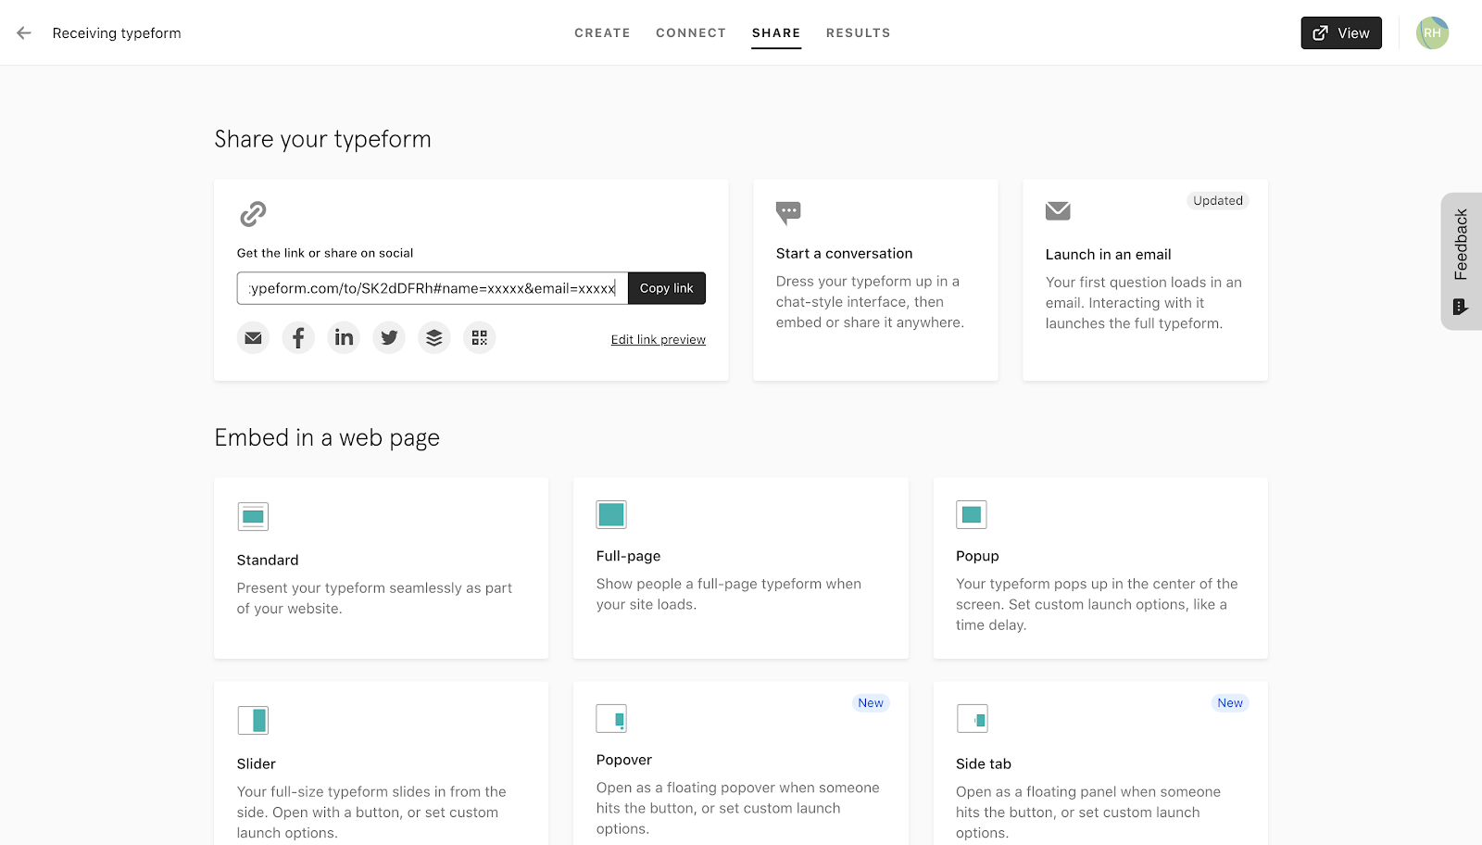The image size is (1482, 845).
Task: Select Launch in an email title
Action: click(1109, 255)
